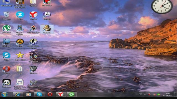Open the Компьютер desktop icon

click(x=6, y=3)
